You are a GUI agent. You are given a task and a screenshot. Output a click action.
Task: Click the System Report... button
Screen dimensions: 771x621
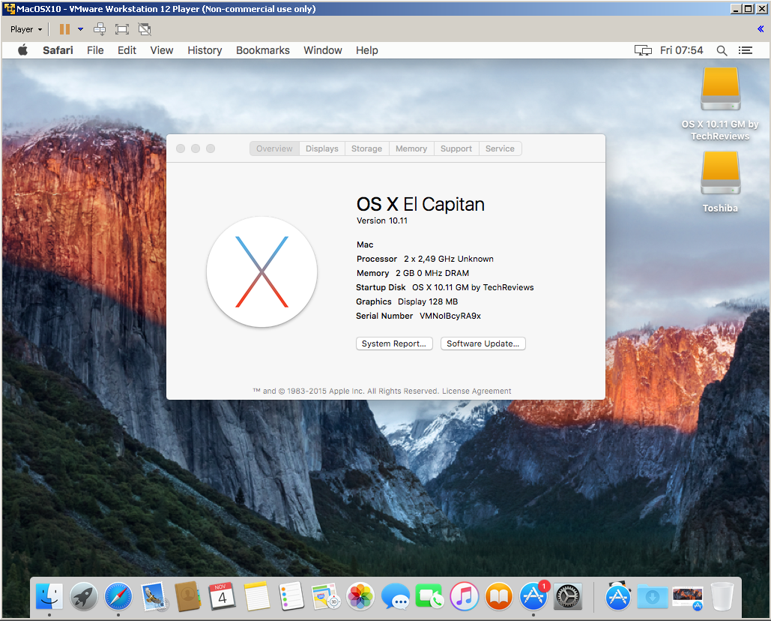pyautogui.click(x=394, y=343)
